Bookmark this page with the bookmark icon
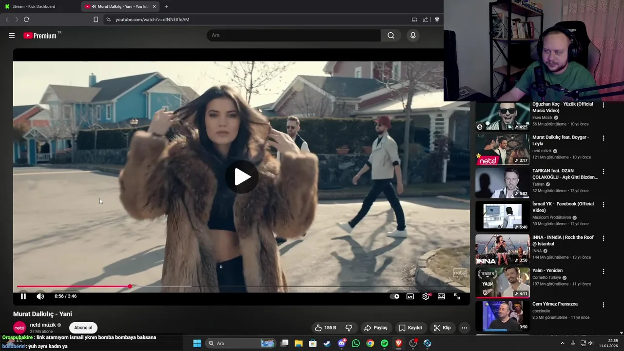Screen dimensions: 624x351 (96, 19)
